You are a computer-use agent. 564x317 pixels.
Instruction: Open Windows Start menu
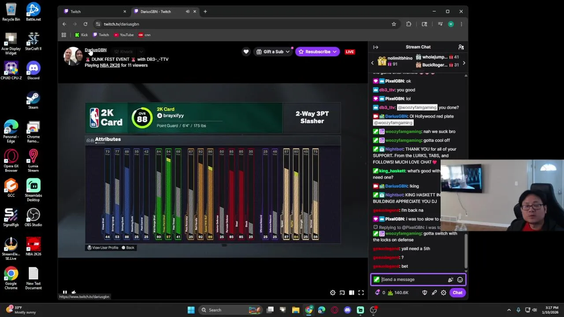point(191,310)
